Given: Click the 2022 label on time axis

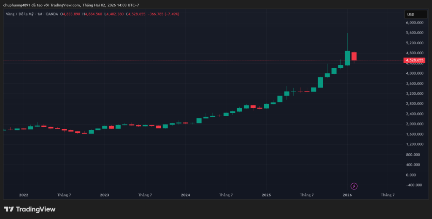Looking at the screenshot, I should pos(24,195).
